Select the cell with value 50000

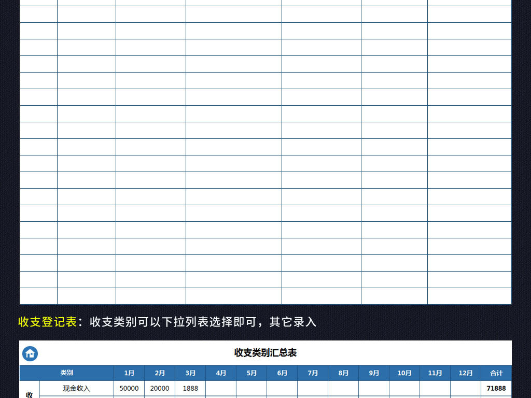point(129,389)
